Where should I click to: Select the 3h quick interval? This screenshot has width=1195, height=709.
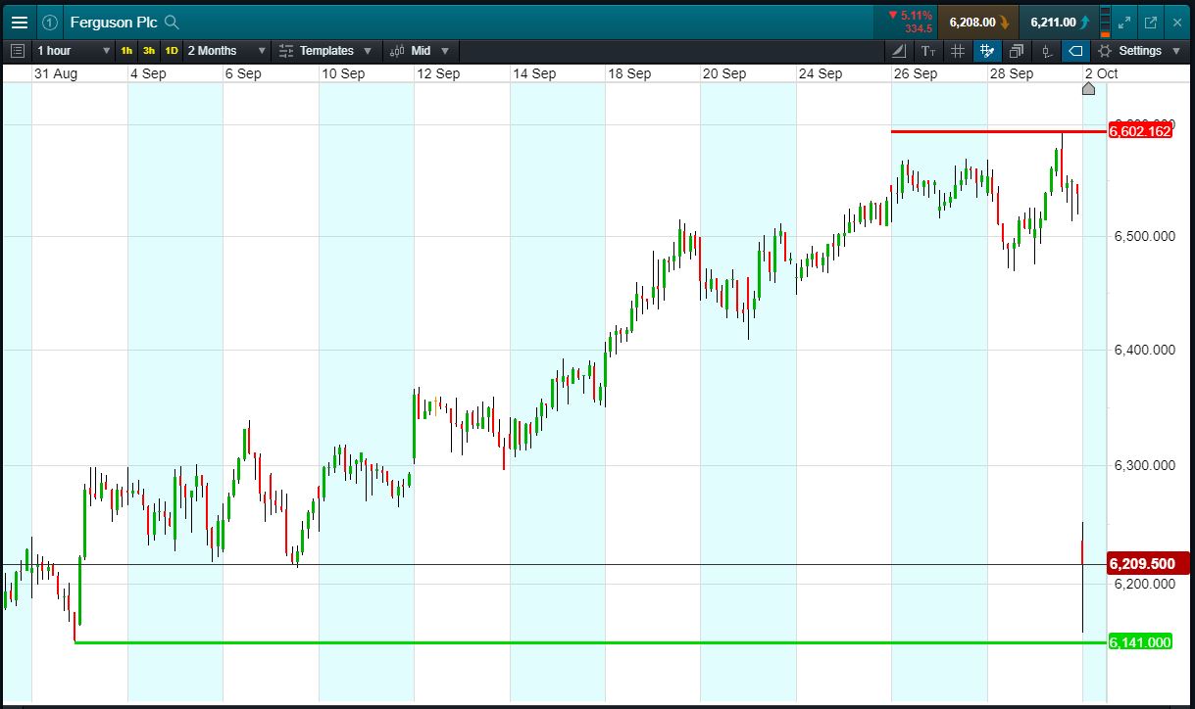[149, 51]
